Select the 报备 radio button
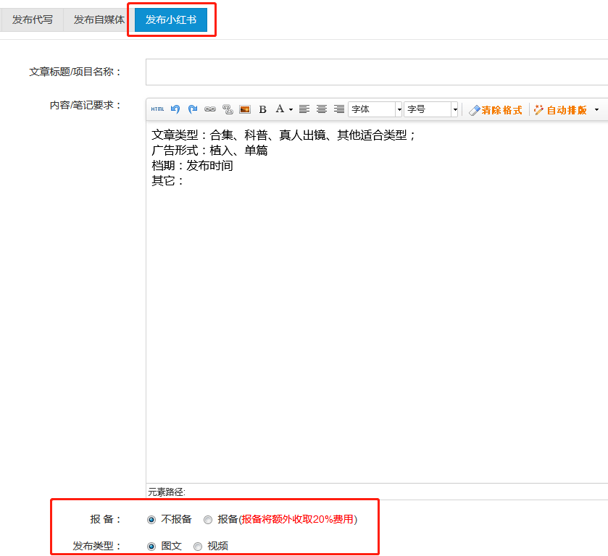Viewport: 608px width, 556px height. click(x=208, y=520)
